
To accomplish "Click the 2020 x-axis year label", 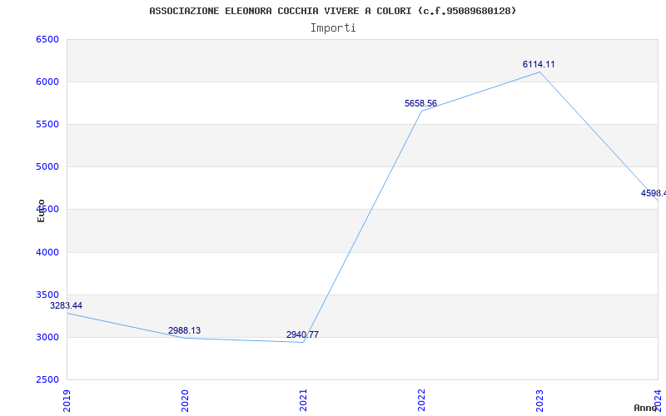I will click(185, 401).
